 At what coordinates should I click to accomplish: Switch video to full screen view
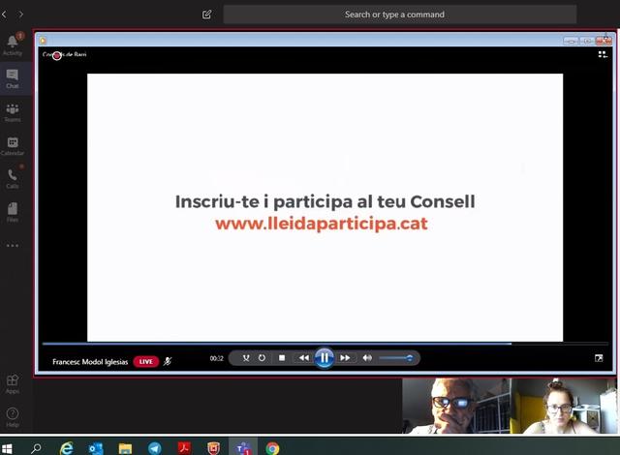coord(599,358)
